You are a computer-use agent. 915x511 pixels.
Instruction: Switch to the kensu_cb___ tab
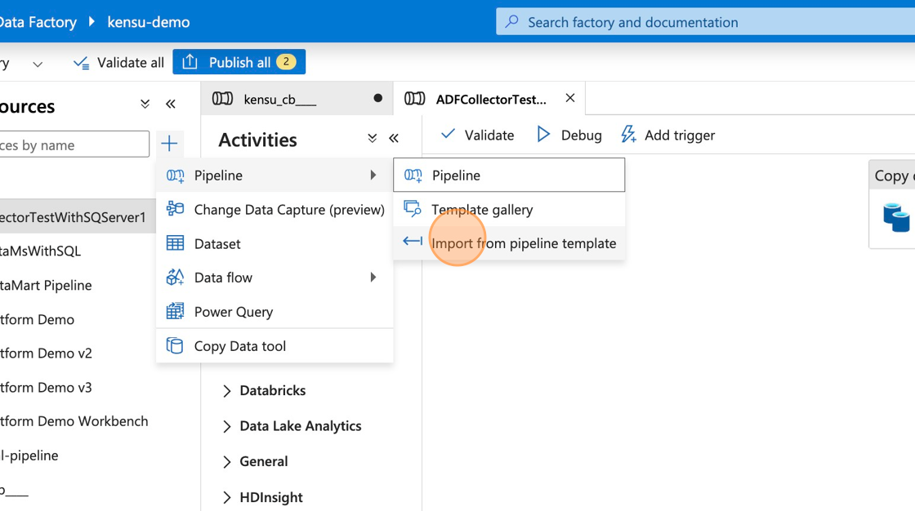[x=297, y=99]
